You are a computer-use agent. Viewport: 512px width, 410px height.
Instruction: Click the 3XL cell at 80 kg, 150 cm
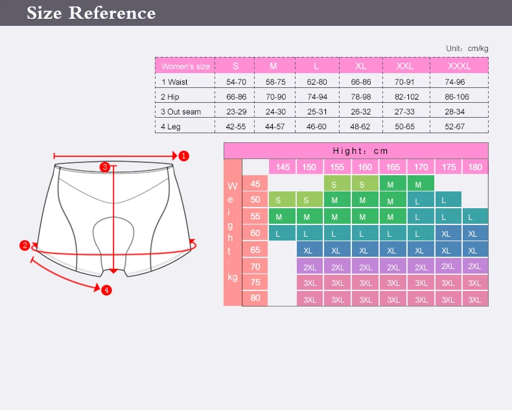click(310, 298)
